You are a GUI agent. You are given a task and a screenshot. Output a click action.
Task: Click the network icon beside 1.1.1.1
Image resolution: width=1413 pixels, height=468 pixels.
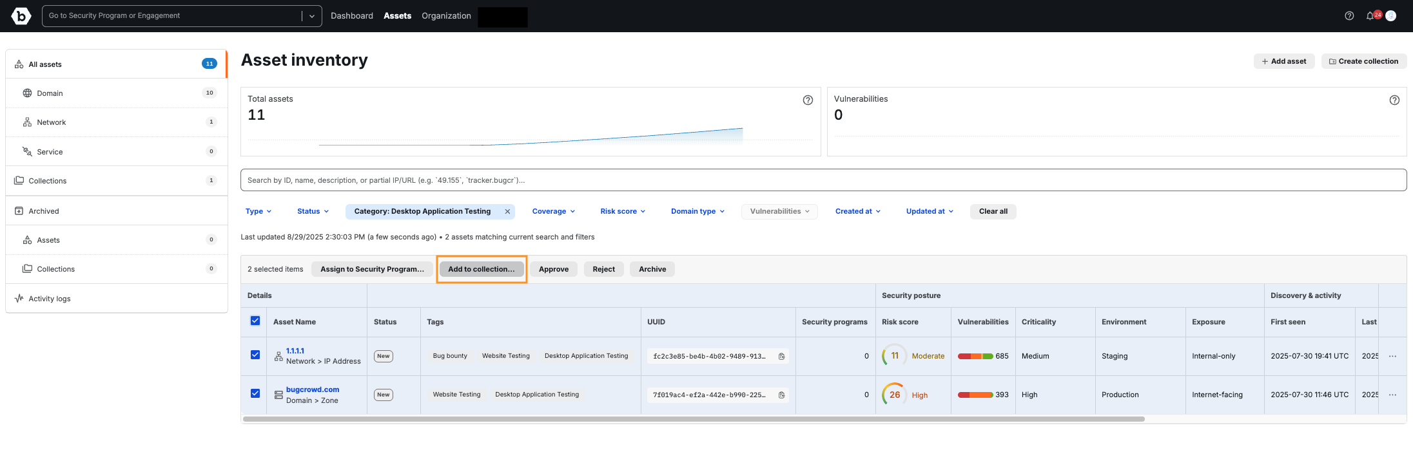click(278, 356)
